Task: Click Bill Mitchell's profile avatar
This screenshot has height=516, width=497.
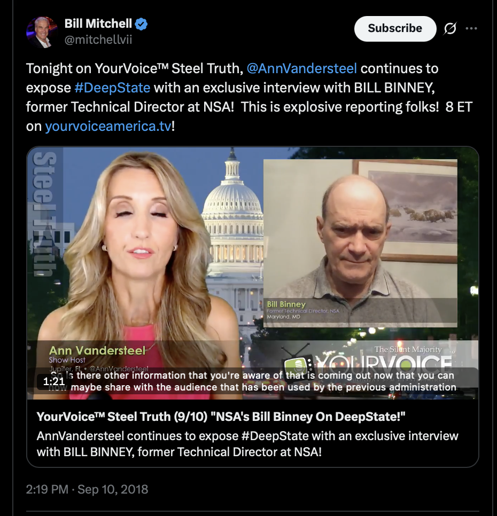Action: (42, 32)
